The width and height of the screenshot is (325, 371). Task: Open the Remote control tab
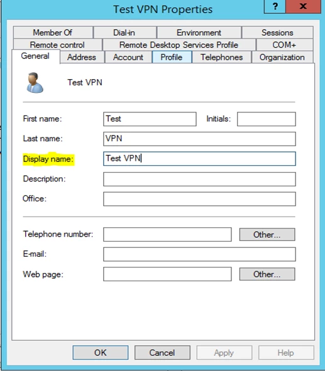tap(57, 45)
